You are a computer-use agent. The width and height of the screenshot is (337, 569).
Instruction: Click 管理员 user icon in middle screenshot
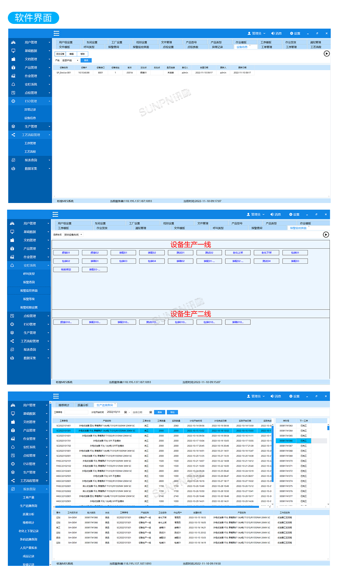248,214
